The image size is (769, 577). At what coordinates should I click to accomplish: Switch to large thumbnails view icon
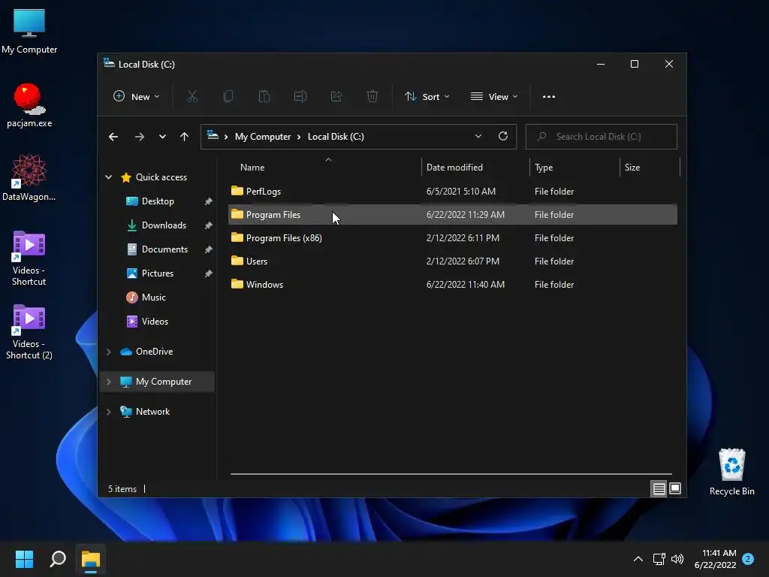(675, 488)
